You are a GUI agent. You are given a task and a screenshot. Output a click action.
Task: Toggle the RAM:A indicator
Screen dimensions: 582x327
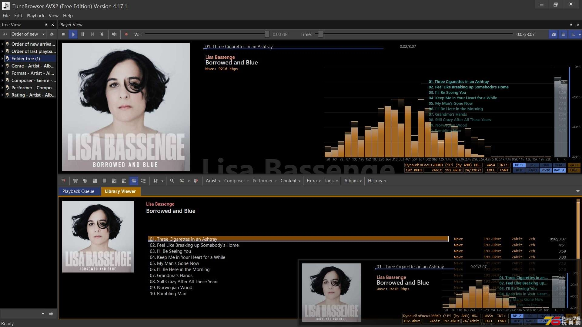[x=559, y=170]
